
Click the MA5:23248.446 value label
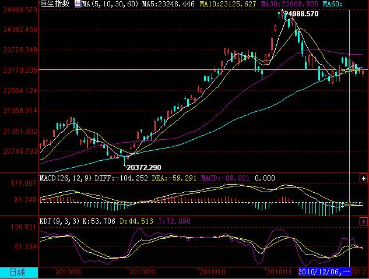click(168, 4)
